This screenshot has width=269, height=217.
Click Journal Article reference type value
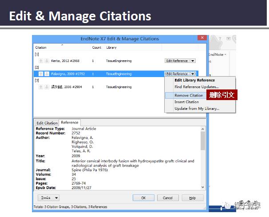click(x=84, y=128)
